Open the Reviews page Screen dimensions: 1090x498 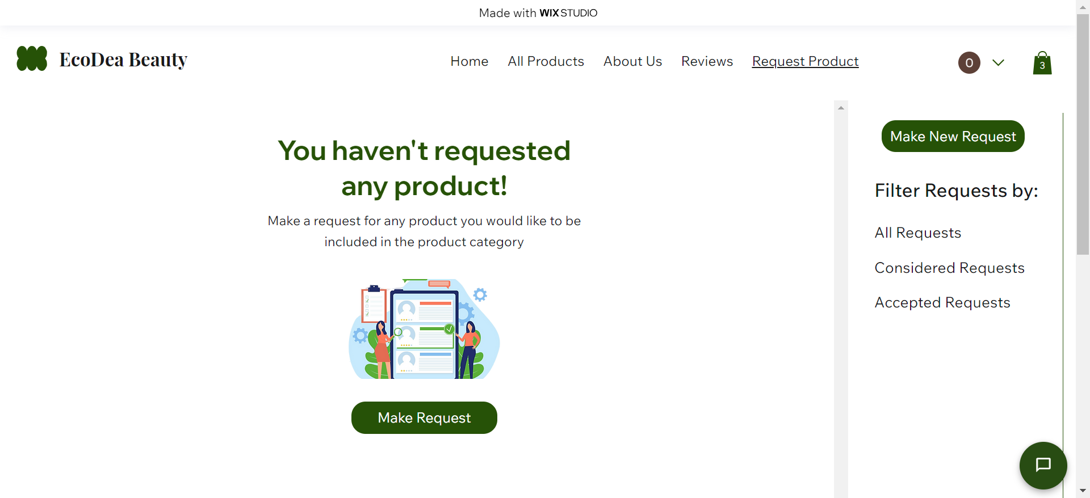click(x=707, y=61)
